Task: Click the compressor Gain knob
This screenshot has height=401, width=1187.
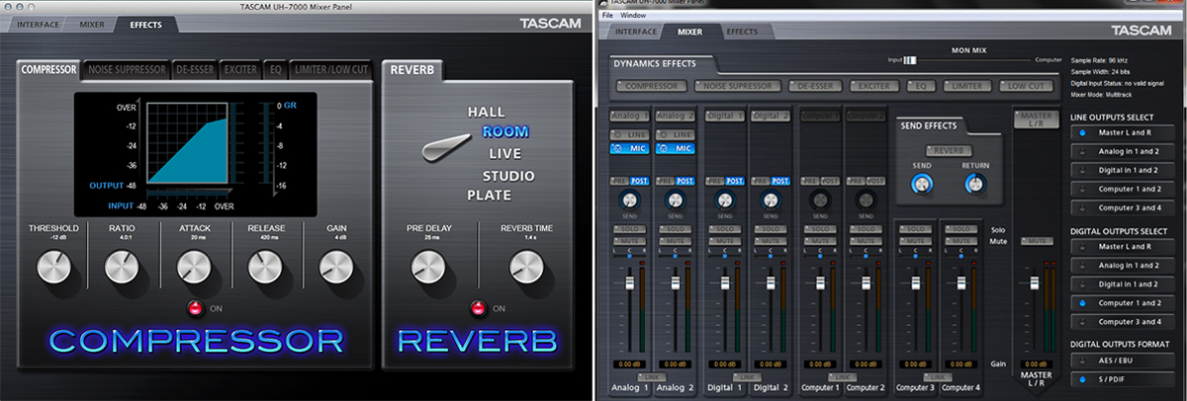Action: pos(336,266)
